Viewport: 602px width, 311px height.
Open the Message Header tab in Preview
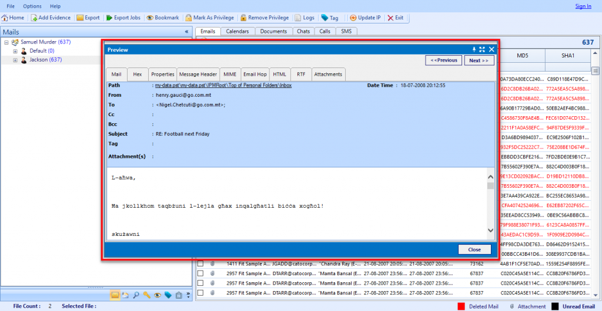click(x=198, y=75)
